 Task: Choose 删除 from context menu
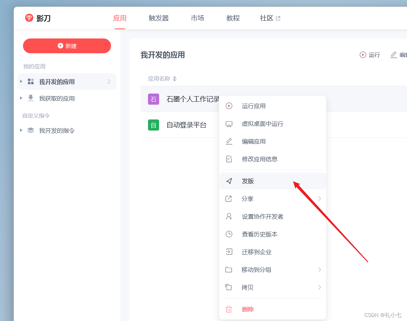[273, 309]
